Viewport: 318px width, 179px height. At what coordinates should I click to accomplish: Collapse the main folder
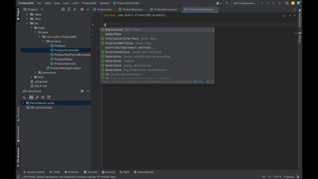point(31,28)
